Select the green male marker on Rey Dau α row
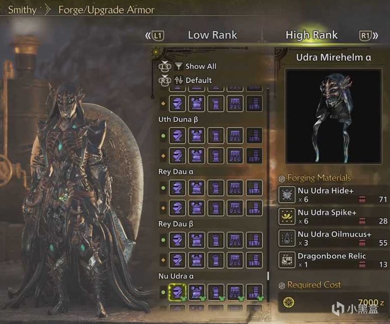The height and width of the screenshot is (324, 390). (163, 188)
